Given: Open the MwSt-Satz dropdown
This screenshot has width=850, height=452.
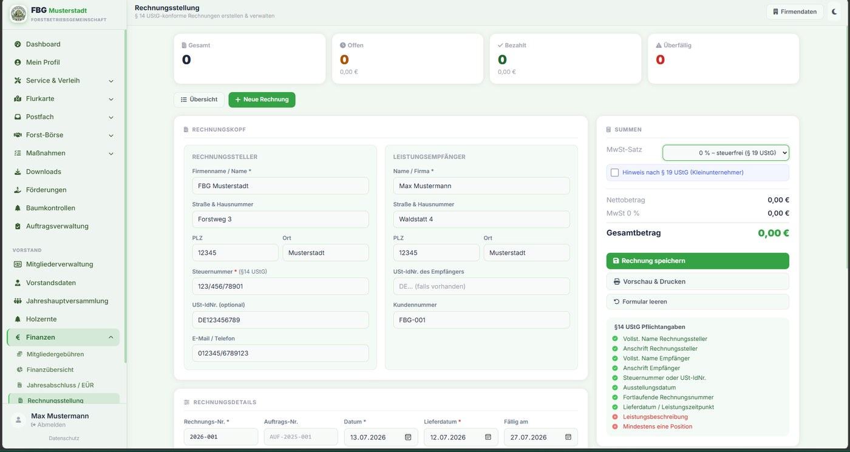Looking at the screenshot, I should point(726,153).
